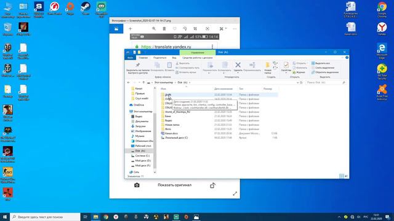The height and width of the screenshot is (221, 394).
Task: Open Google Chrome desktop shortcut
Action: click(x=382, y=10)
